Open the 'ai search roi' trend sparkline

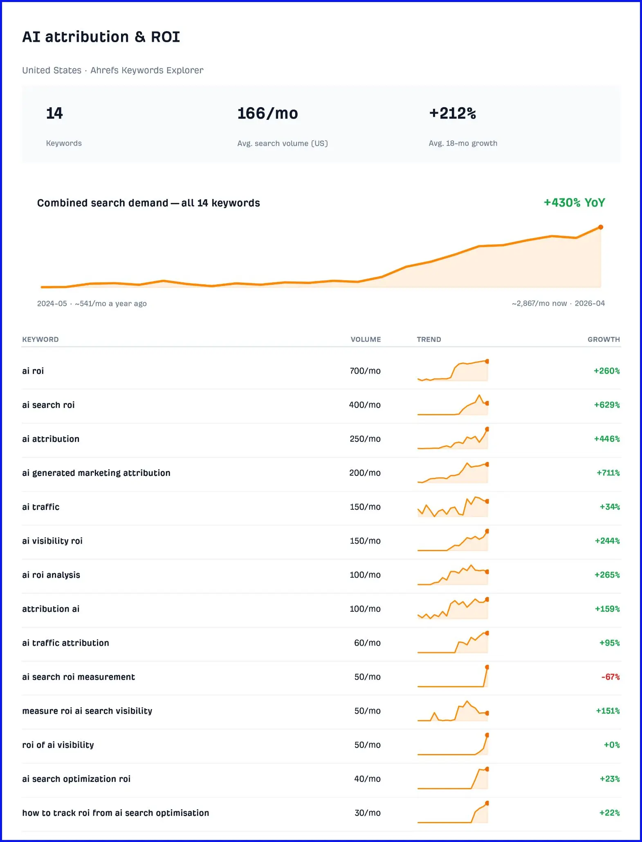pos(453,405)
